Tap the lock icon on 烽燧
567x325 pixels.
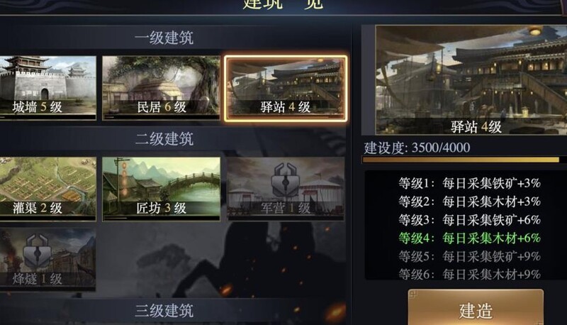click(38, 251)
